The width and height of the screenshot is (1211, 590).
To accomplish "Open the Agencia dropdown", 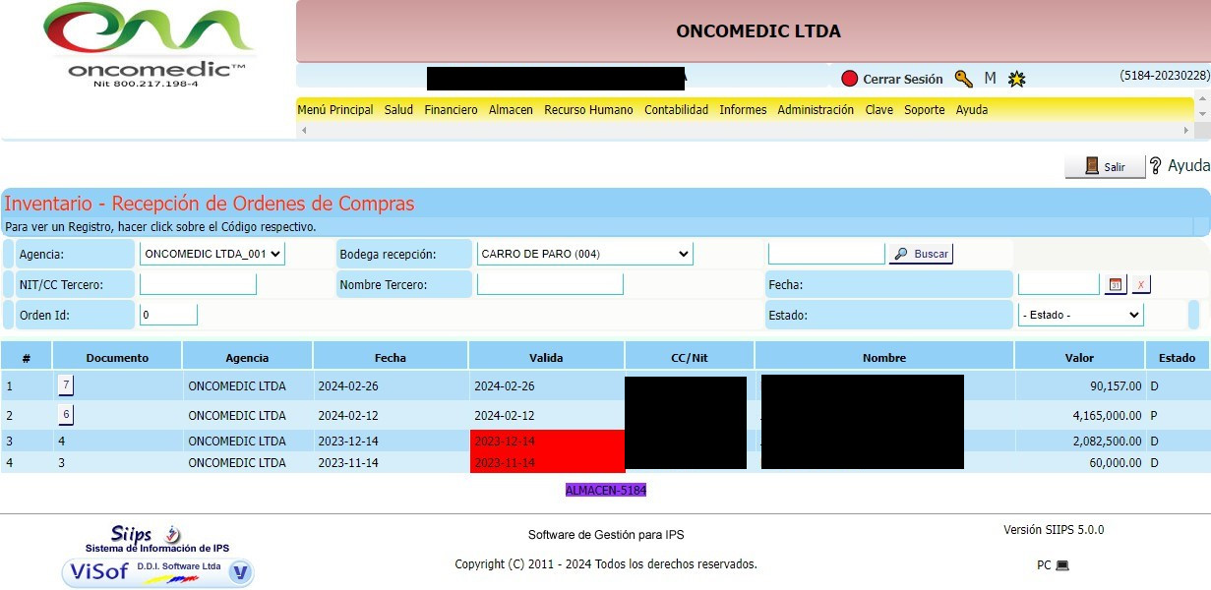I will pos(212,254).
